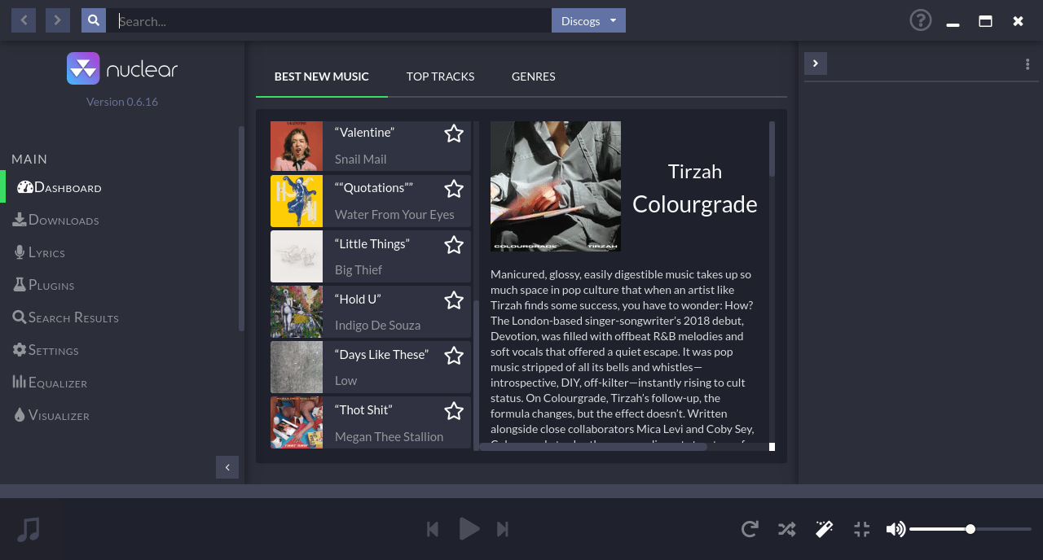The image size is (1043, 560).
Task: Switch to mini player mode
Action: coord(861,529)
